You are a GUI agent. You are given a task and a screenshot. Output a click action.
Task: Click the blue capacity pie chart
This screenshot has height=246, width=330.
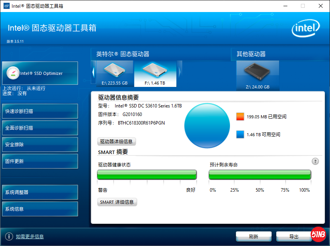207,125
